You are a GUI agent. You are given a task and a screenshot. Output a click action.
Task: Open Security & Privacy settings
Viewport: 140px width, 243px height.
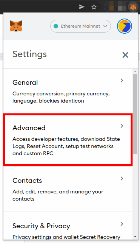click(x=68, y=226)
